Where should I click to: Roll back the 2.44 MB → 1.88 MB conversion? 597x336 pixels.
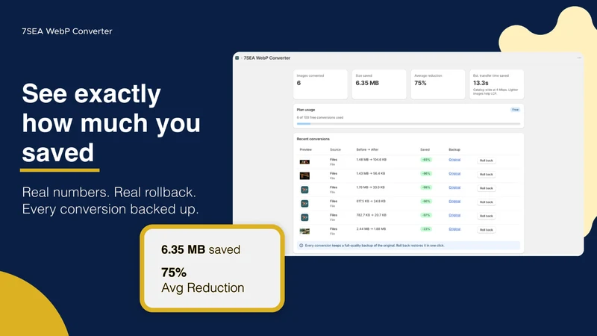point(487,230)
